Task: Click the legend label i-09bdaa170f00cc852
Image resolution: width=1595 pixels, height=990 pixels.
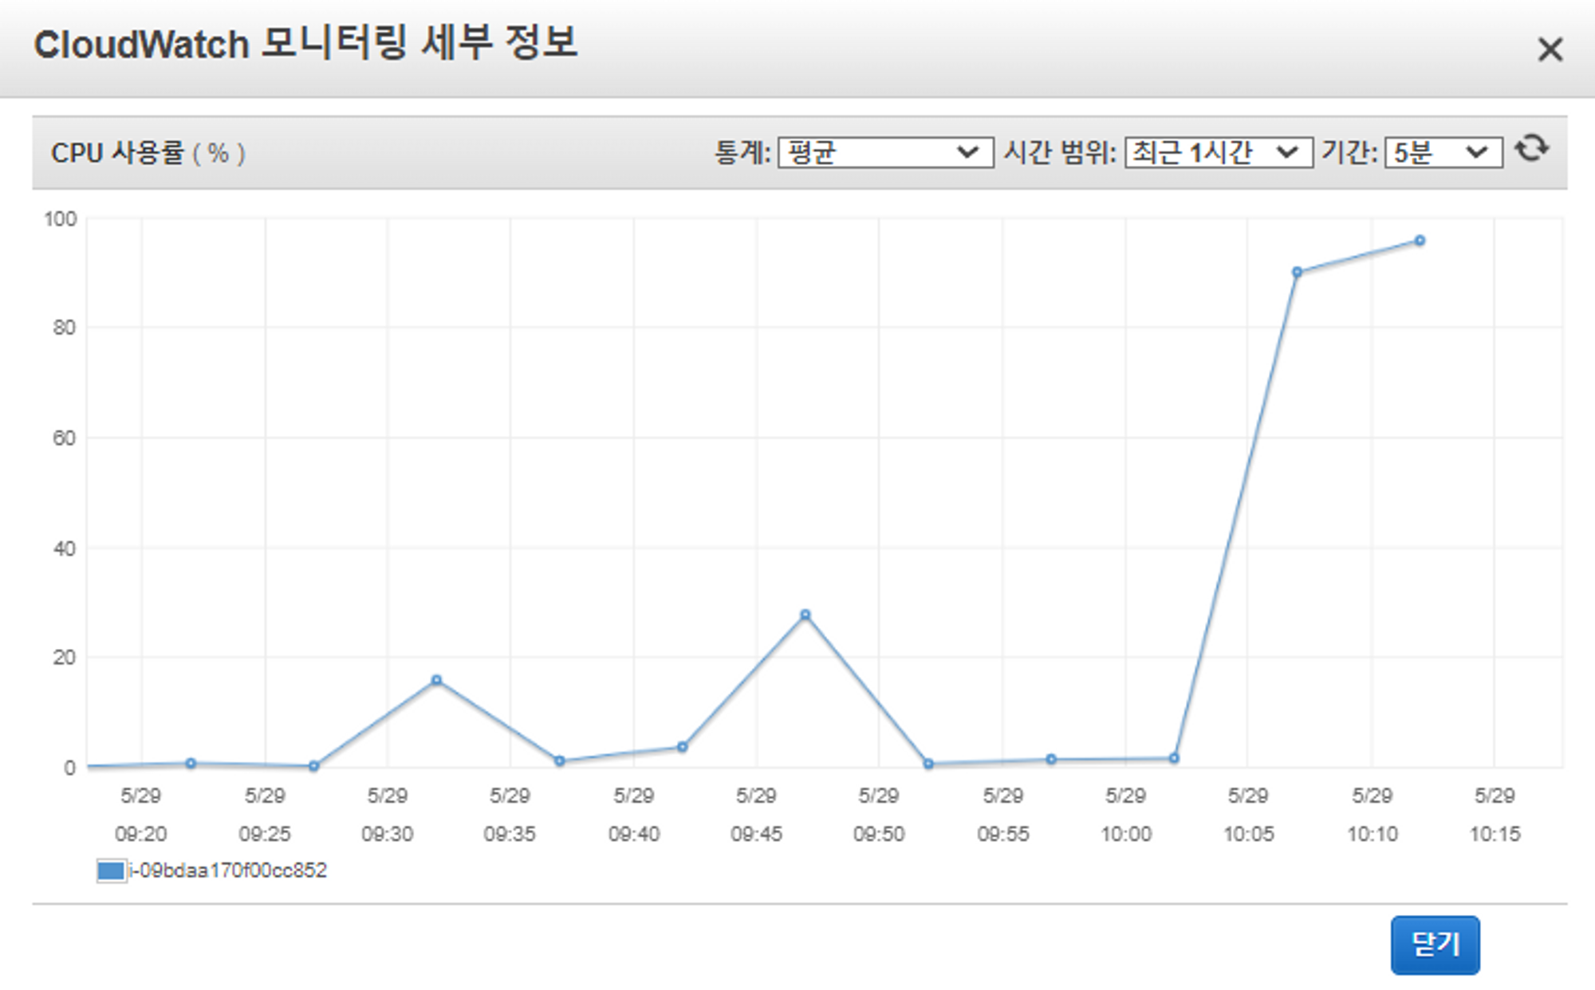Action: pos(228,870)
